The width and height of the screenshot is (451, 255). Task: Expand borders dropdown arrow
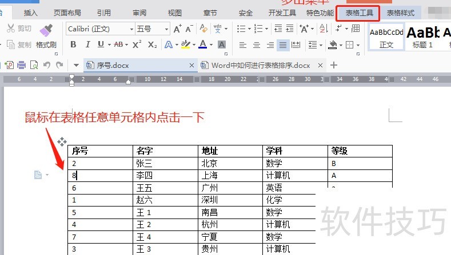[x=358, y=45]
